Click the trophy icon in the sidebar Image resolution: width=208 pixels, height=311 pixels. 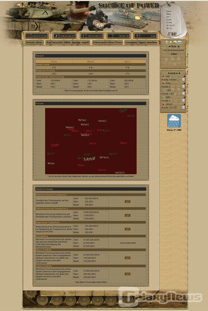click(x=166, y=42)
